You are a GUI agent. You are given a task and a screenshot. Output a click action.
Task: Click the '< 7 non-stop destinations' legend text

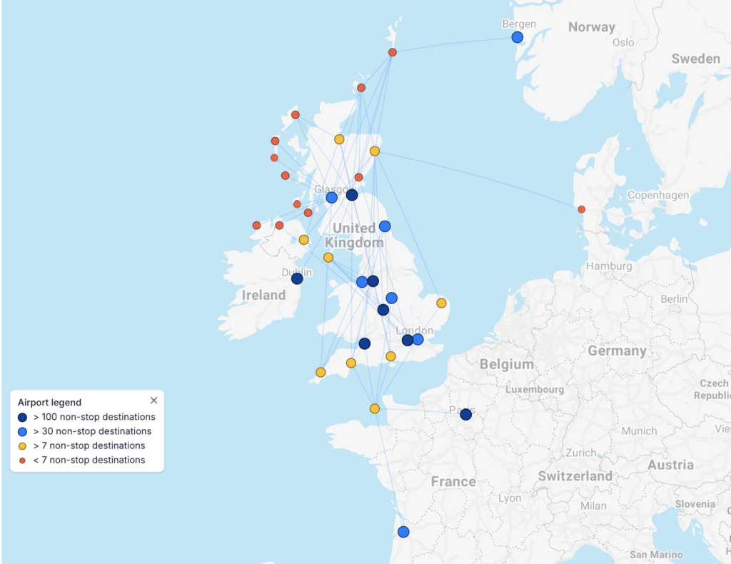[89, 460]
